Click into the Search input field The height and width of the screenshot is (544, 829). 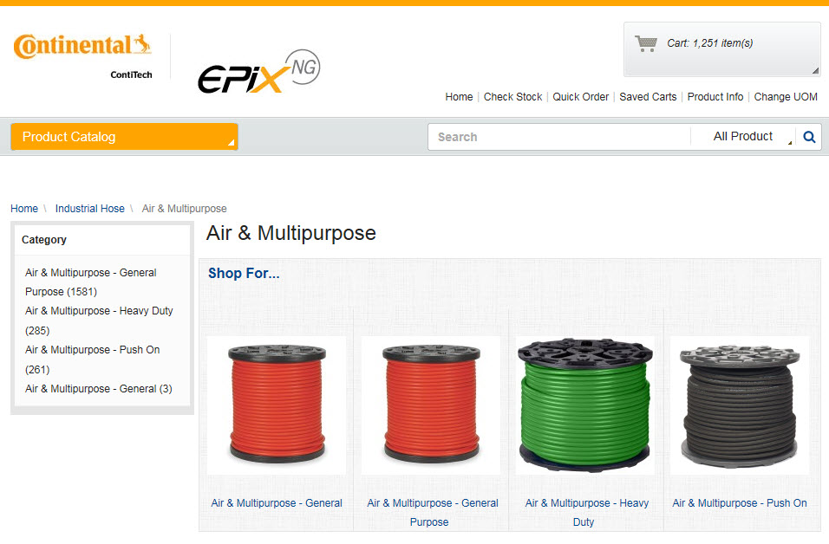[x=558, y=137]
